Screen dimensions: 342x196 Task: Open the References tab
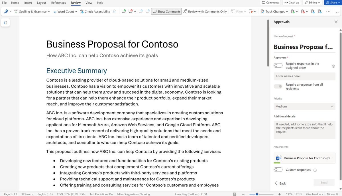click(x=58, y=3)
